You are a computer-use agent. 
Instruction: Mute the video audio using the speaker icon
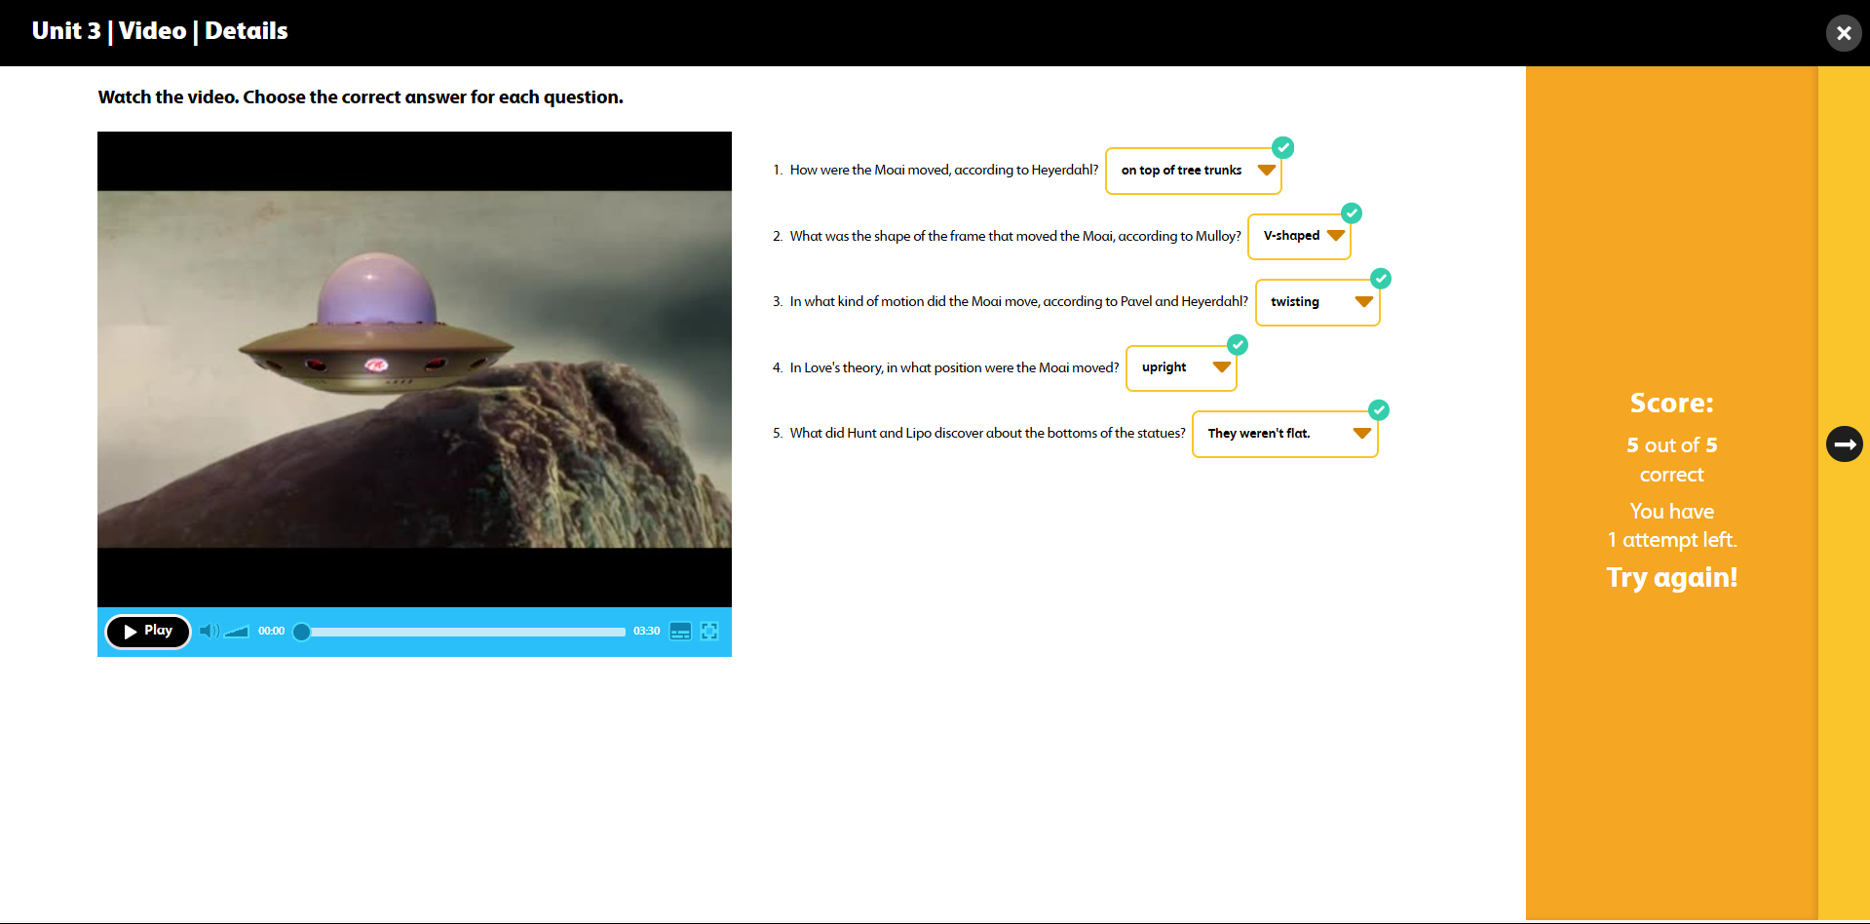(x=210, y=632)
